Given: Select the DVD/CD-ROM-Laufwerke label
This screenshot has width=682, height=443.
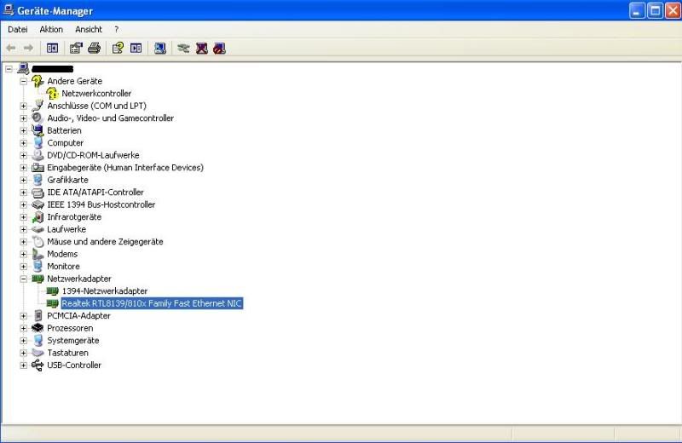Looking at the screenshot, I should pyautogui.click(x=93, y=155).
